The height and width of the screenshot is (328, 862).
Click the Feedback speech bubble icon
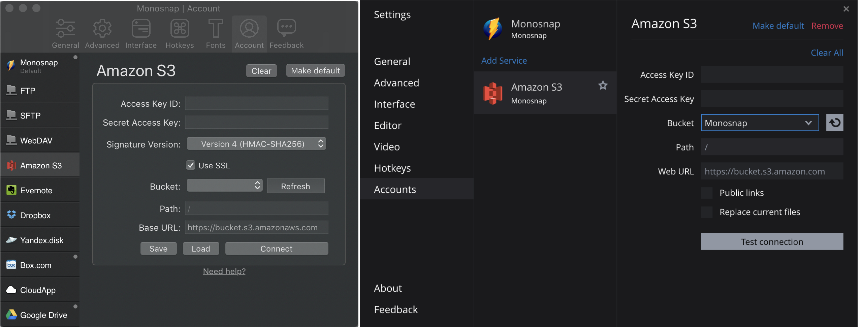(x=286, y=28)
